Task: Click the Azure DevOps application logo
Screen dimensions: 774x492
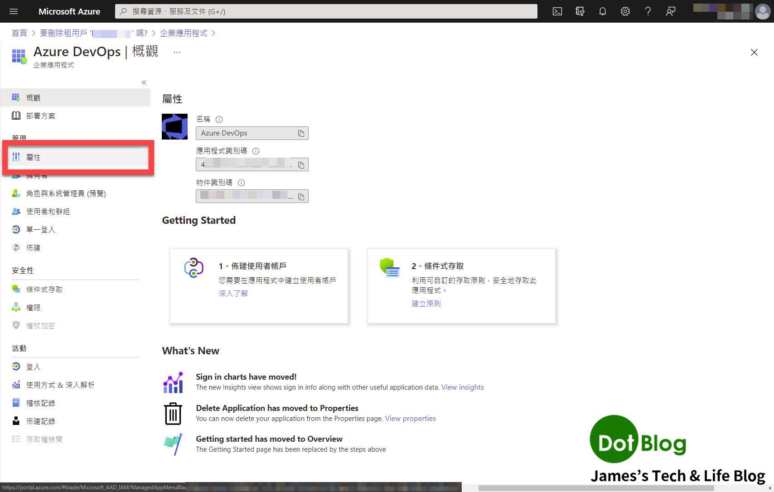Action: pyautogui.click(x=174, y=126)
